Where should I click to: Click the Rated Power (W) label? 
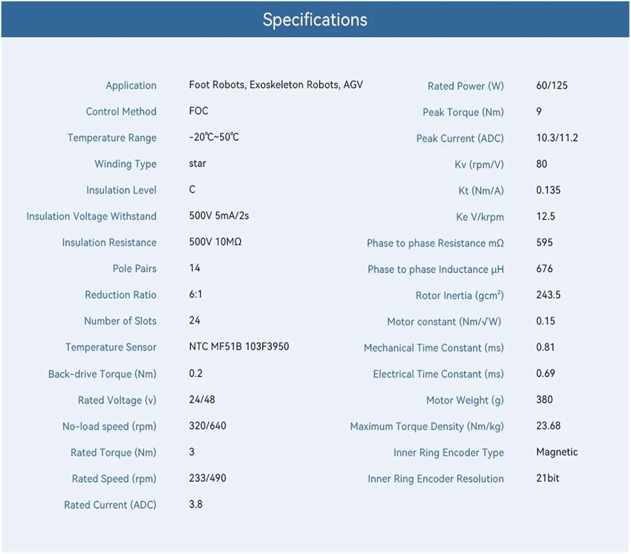(x=465, y=86)
